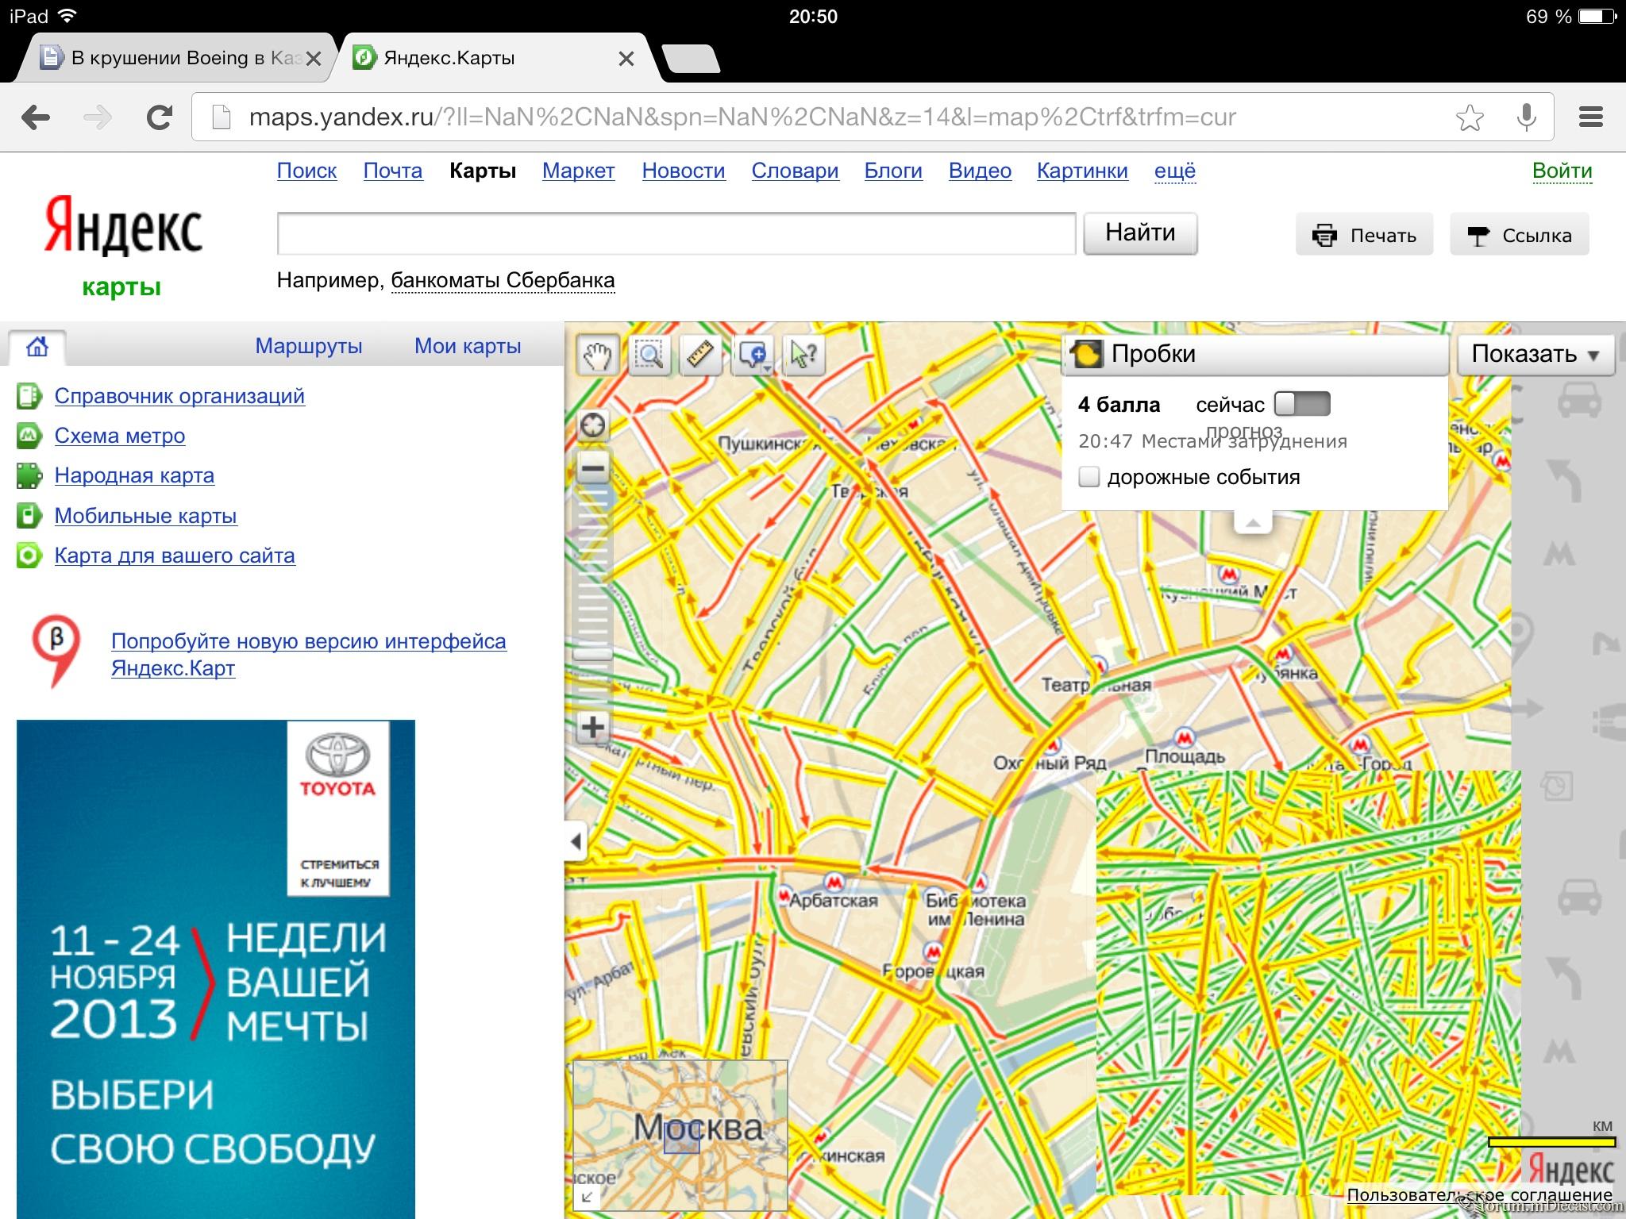This screenshot has height=1219, width=1626.
Task: Click the Ссылка link button
Action: coord(1520,235)
